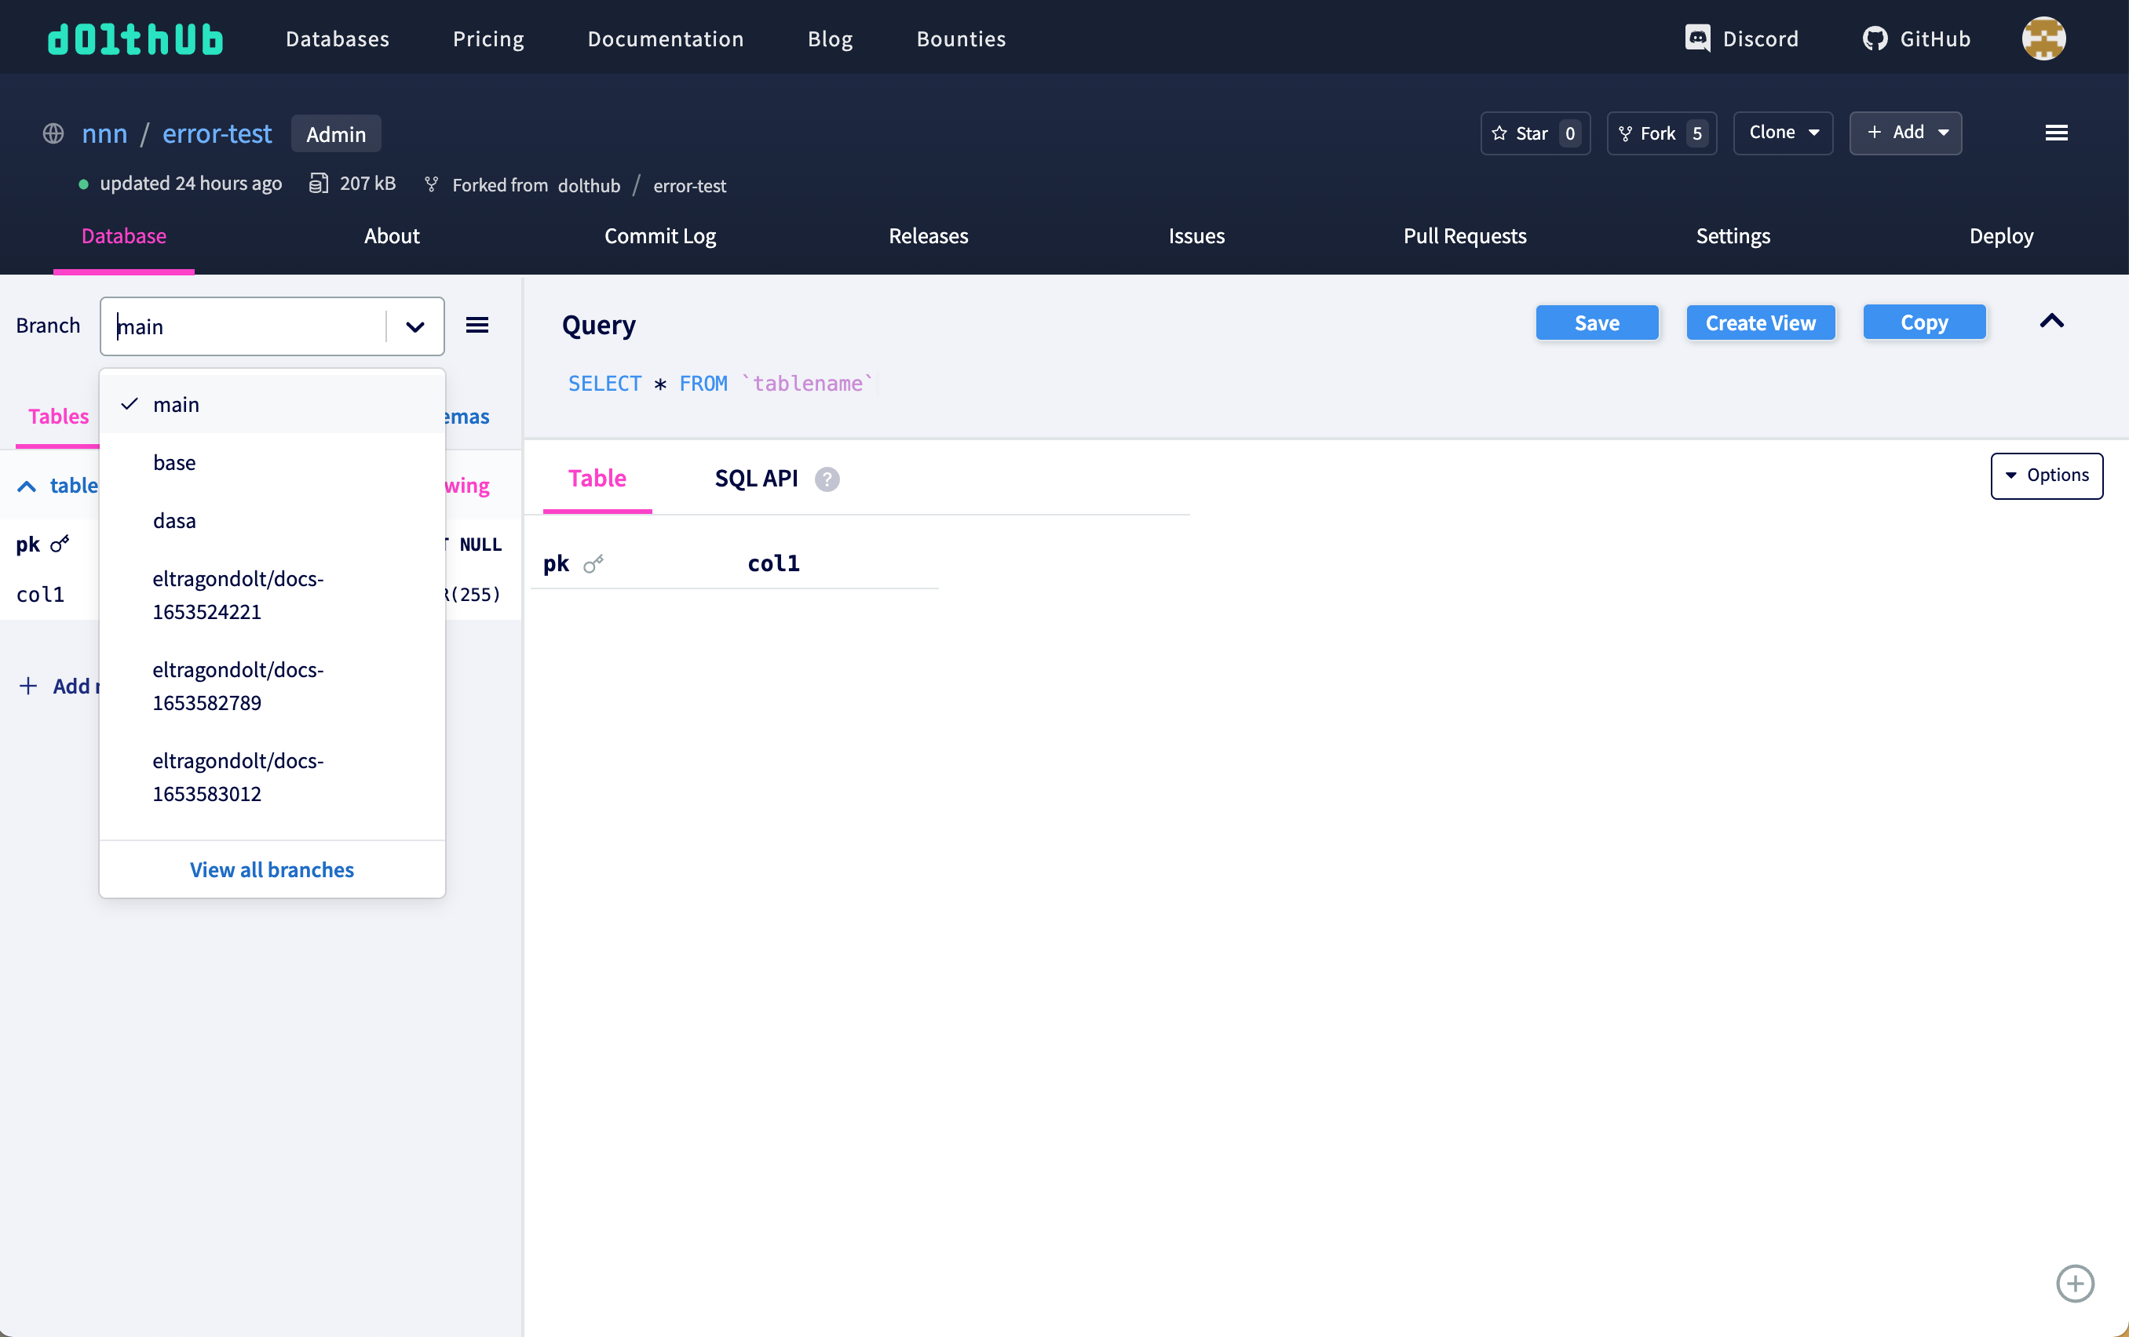Open the Options dropdown
Image resolution: width=2129 pixels, height=1337 pixels.
click(2047, 475)
